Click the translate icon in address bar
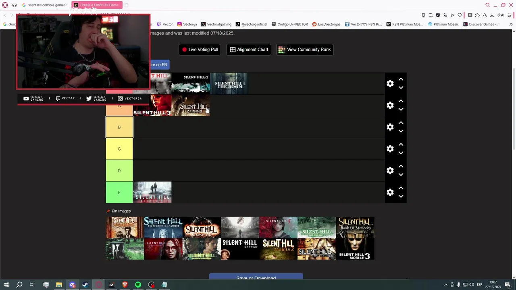The image size is (516, 290). pos(445,15)
